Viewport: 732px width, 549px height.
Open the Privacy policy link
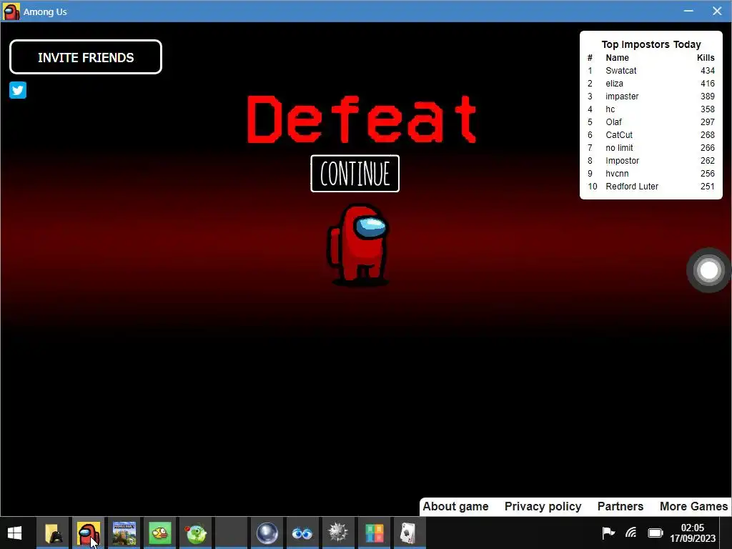[x=543, y=507]
